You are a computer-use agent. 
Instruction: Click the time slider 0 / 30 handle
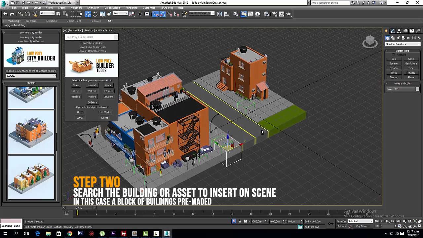coord(79,208)
